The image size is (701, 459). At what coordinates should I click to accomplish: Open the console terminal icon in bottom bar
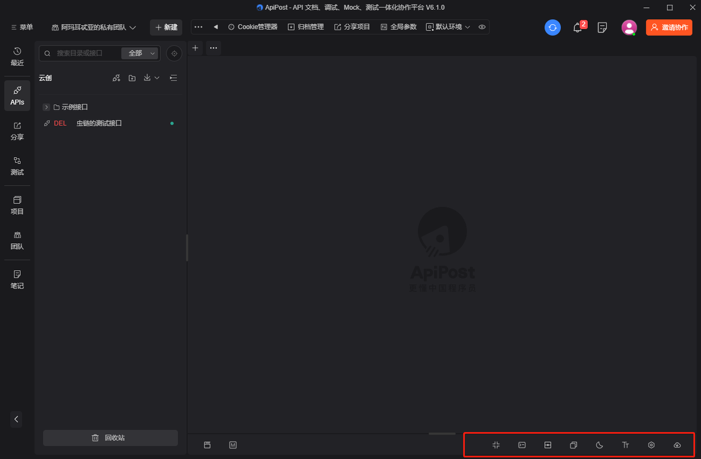[522, 445]
